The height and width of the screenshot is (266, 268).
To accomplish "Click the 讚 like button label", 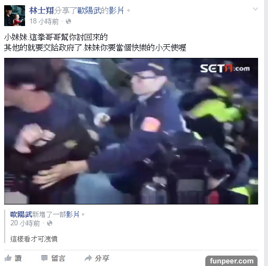I will click(x=18, y=258).
